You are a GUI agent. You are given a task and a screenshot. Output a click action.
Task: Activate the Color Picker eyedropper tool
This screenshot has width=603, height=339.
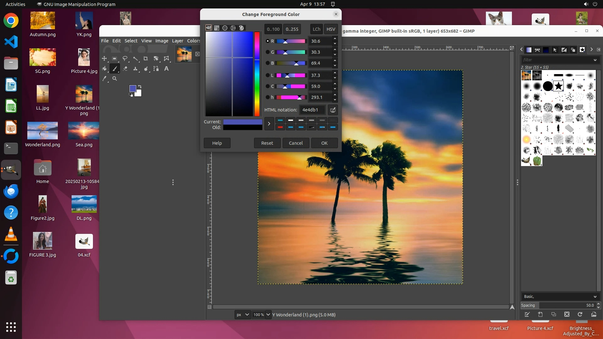click(x=104, y=79)
